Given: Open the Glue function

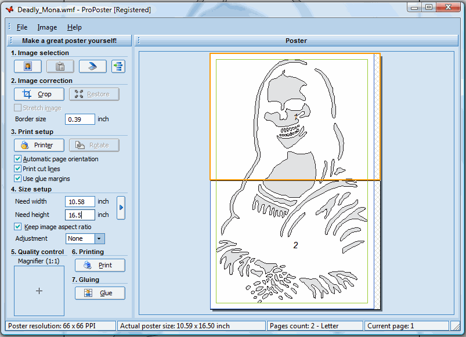Looking at the screenshot, I should (100, 293).
